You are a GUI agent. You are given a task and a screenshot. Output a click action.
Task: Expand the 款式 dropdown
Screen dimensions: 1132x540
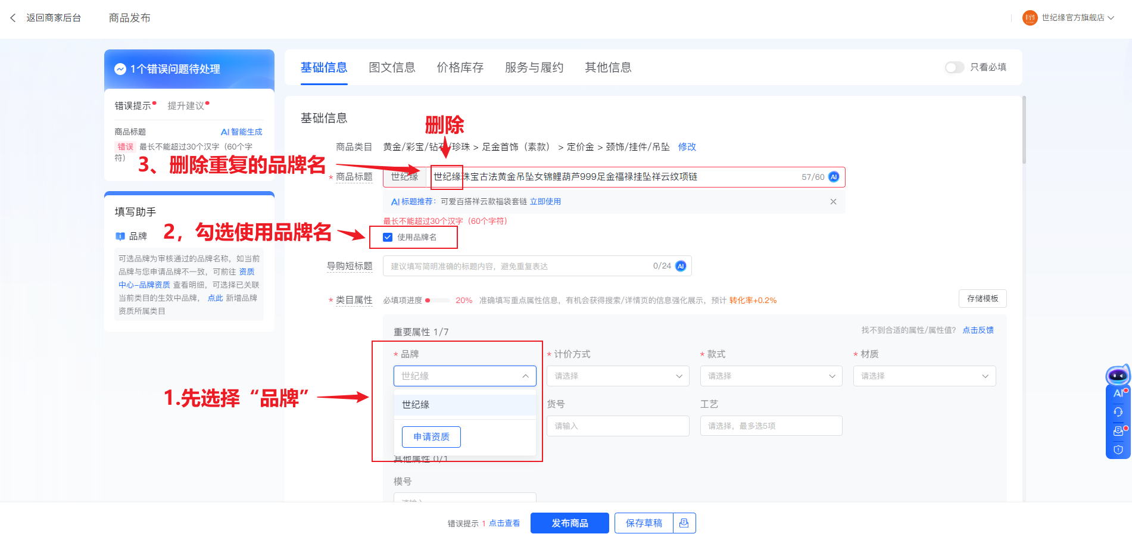coord(771,376)
